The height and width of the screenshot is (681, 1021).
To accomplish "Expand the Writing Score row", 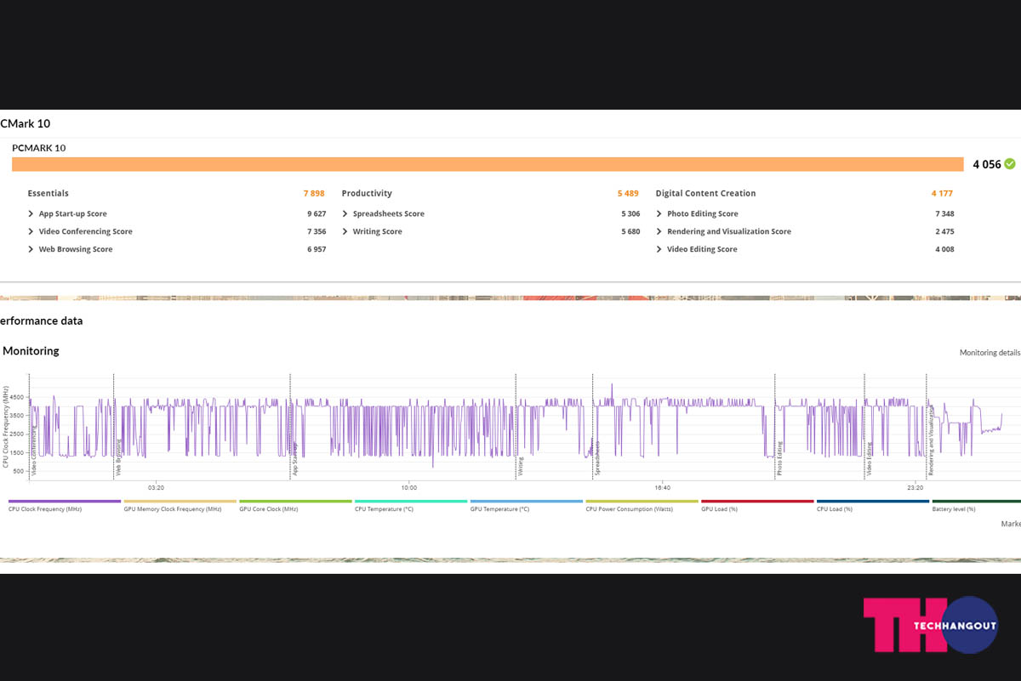I will [345, 232].
